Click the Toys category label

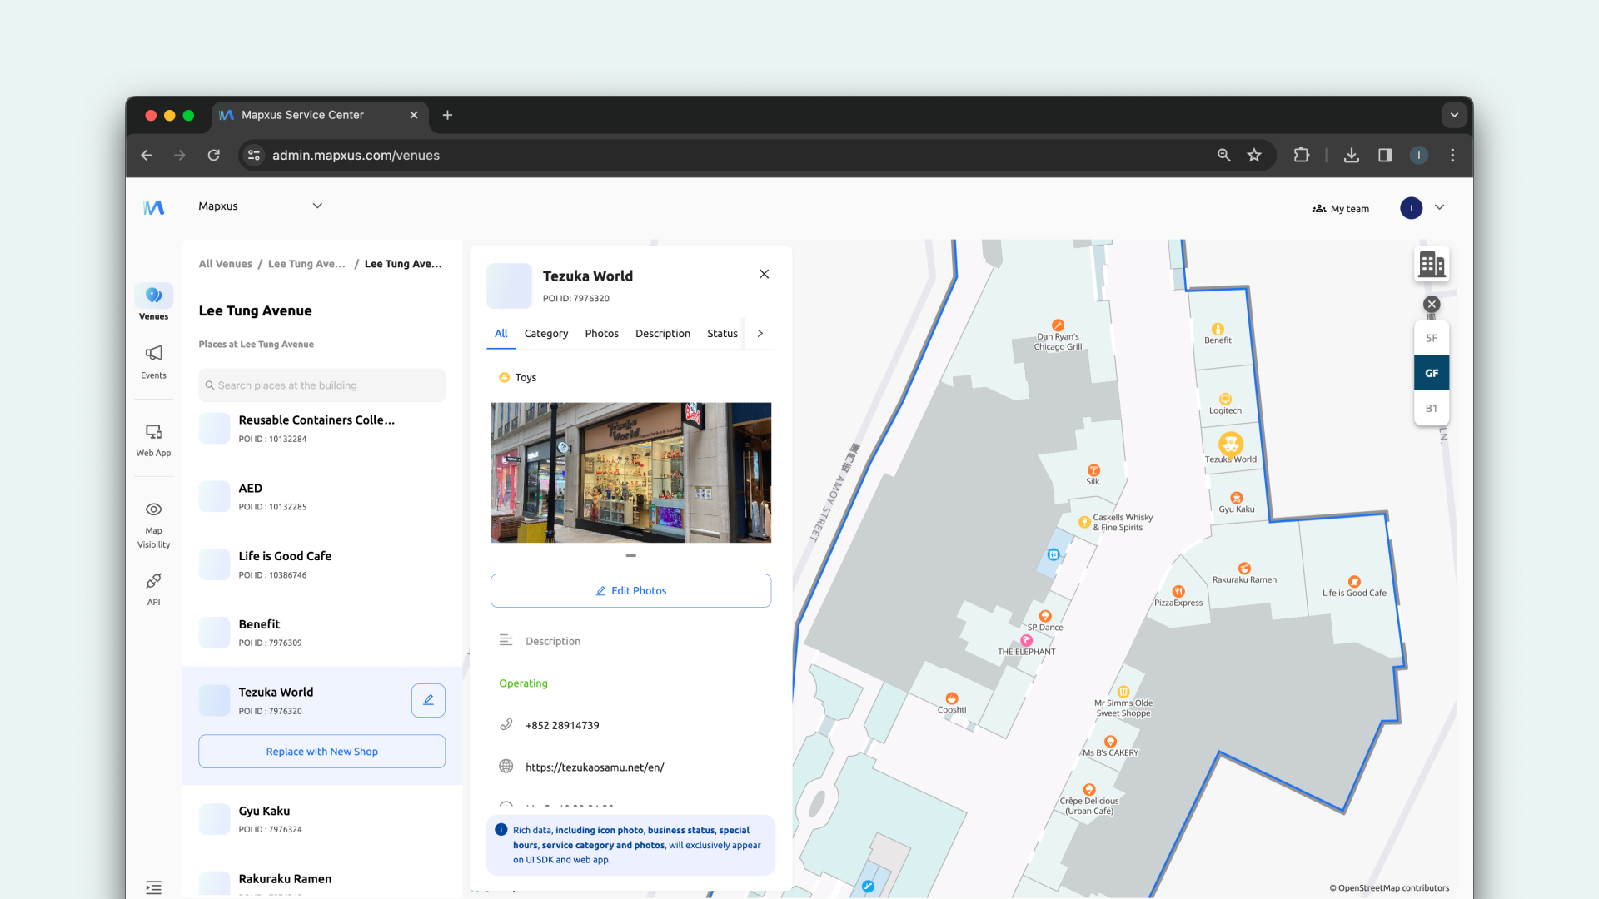point(526,378)
